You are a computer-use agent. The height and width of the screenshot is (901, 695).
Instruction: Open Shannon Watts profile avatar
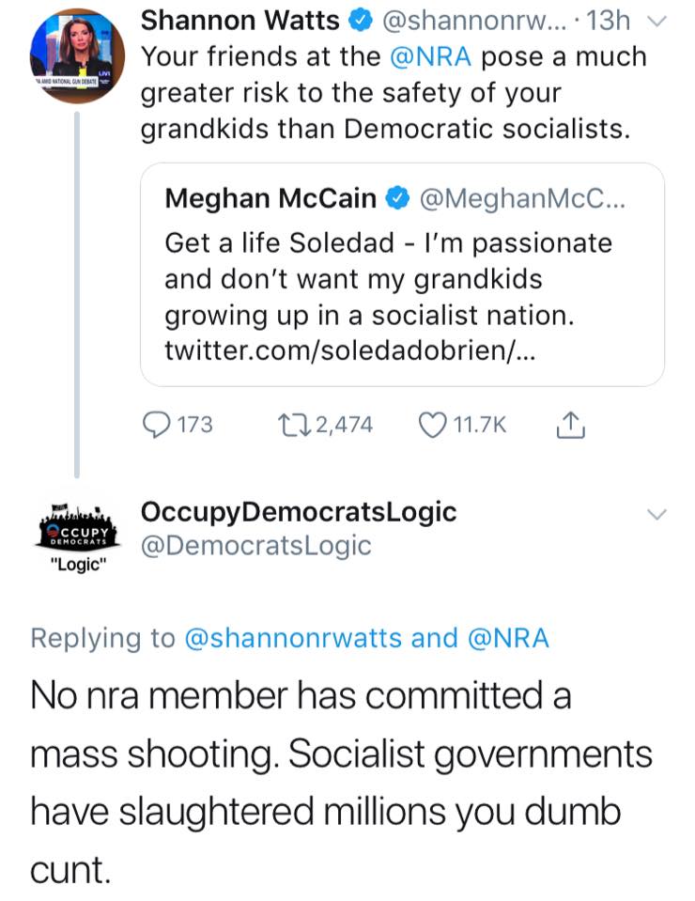77,56
